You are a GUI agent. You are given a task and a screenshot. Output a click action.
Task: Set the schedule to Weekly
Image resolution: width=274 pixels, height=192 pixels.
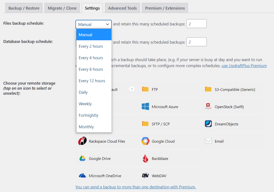click(94, 104)
